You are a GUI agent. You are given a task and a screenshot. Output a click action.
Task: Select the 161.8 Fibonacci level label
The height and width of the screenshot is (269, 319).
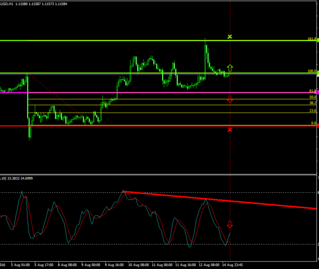pyautogui.click(x=312, y=38)
